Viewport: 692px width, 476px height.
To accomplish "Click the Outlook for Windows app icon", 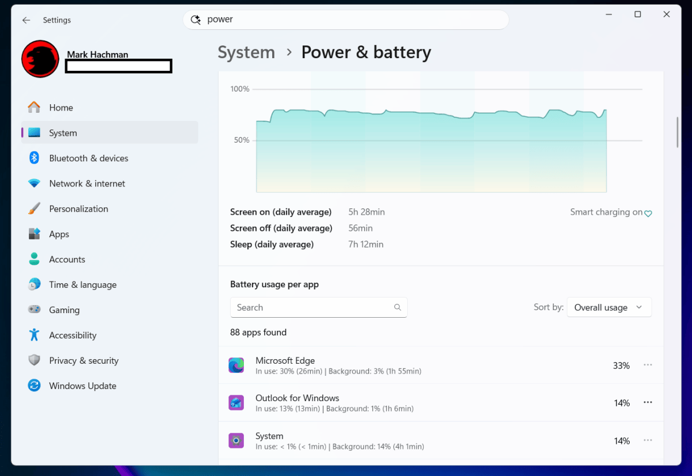I will 236,403.
